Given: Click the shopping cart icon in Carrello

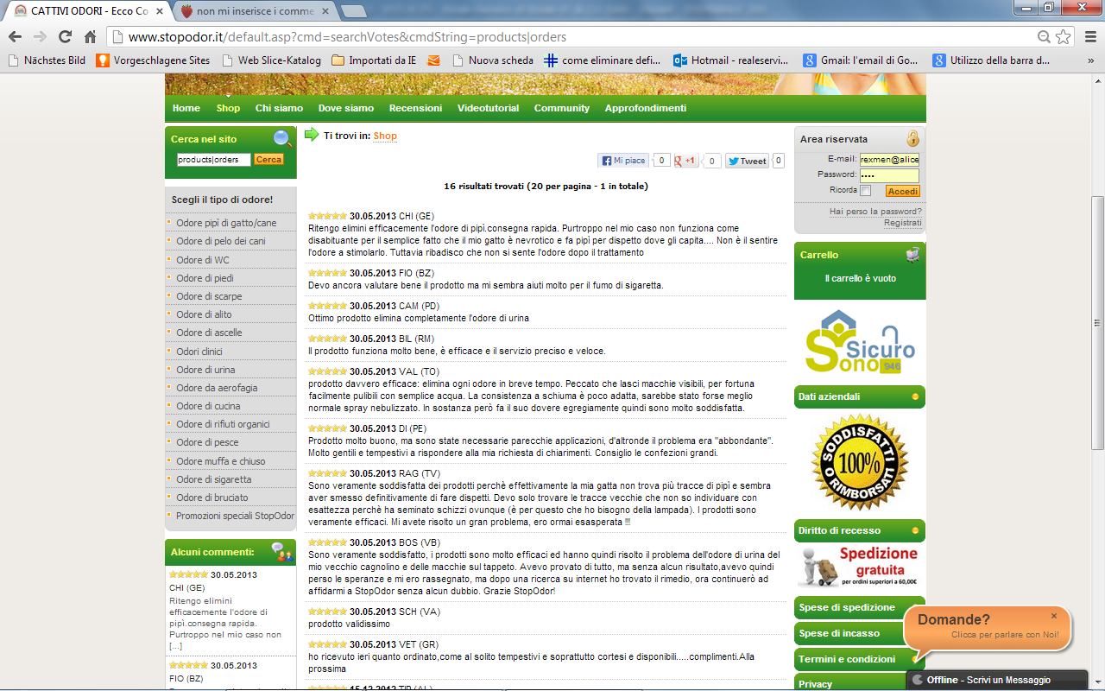Looking at the screenshot, I should pyautogui.click(x=912, y=255).
